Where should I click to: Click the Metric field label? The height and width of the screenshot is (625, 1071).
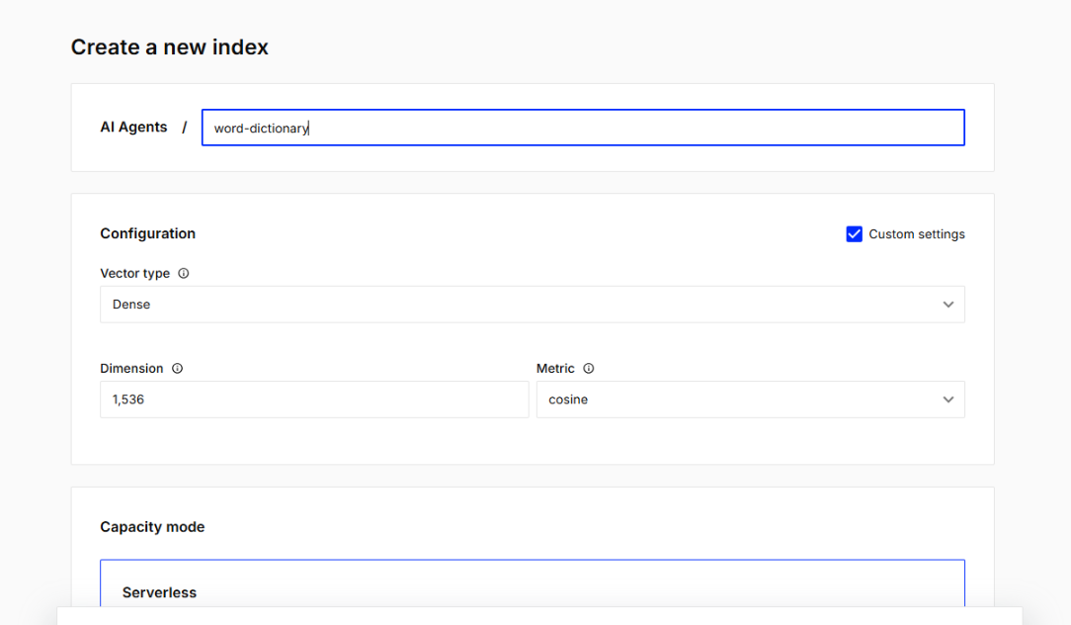tap(555, 369)
